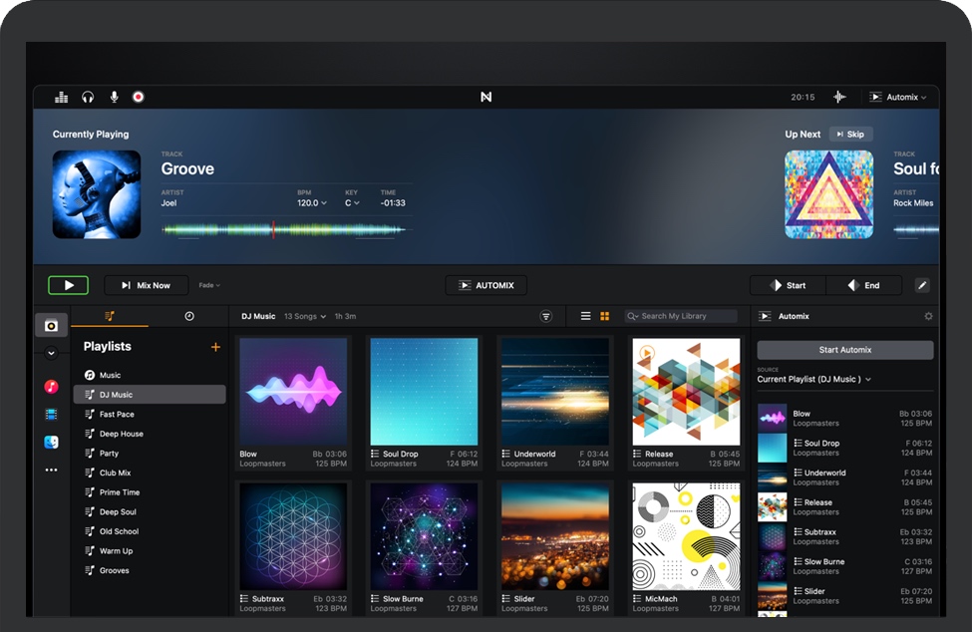The image size is (972, 632).
Task: Open the Videos filmstrip source icon
Action: click(52, 415)
